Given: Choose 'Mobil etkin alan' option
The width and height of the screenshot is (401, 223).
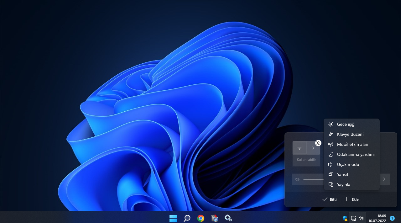Looking at the screenshot, I should click(x=352, y=145).
